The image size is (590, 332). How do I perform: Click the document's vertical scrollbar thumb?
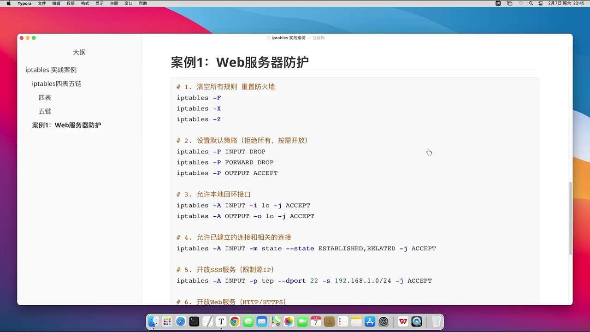tap(571, 218)
